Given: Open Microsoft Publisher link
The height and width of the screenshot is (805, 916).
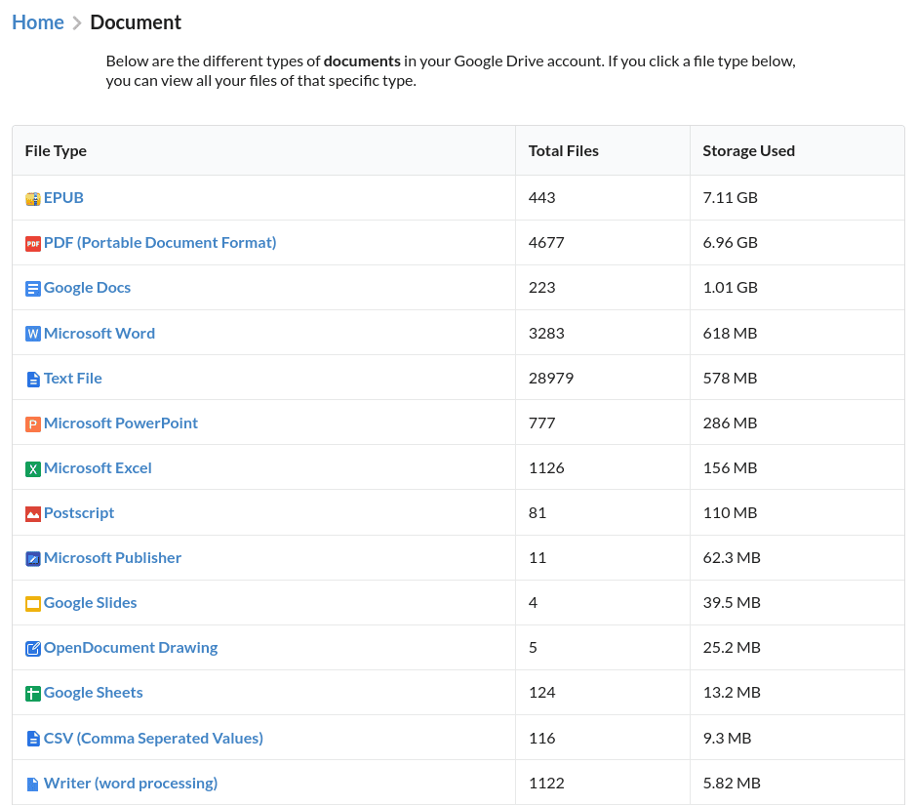Looking at the screenshot, I should pyautogui.click(x=113, y=558).
